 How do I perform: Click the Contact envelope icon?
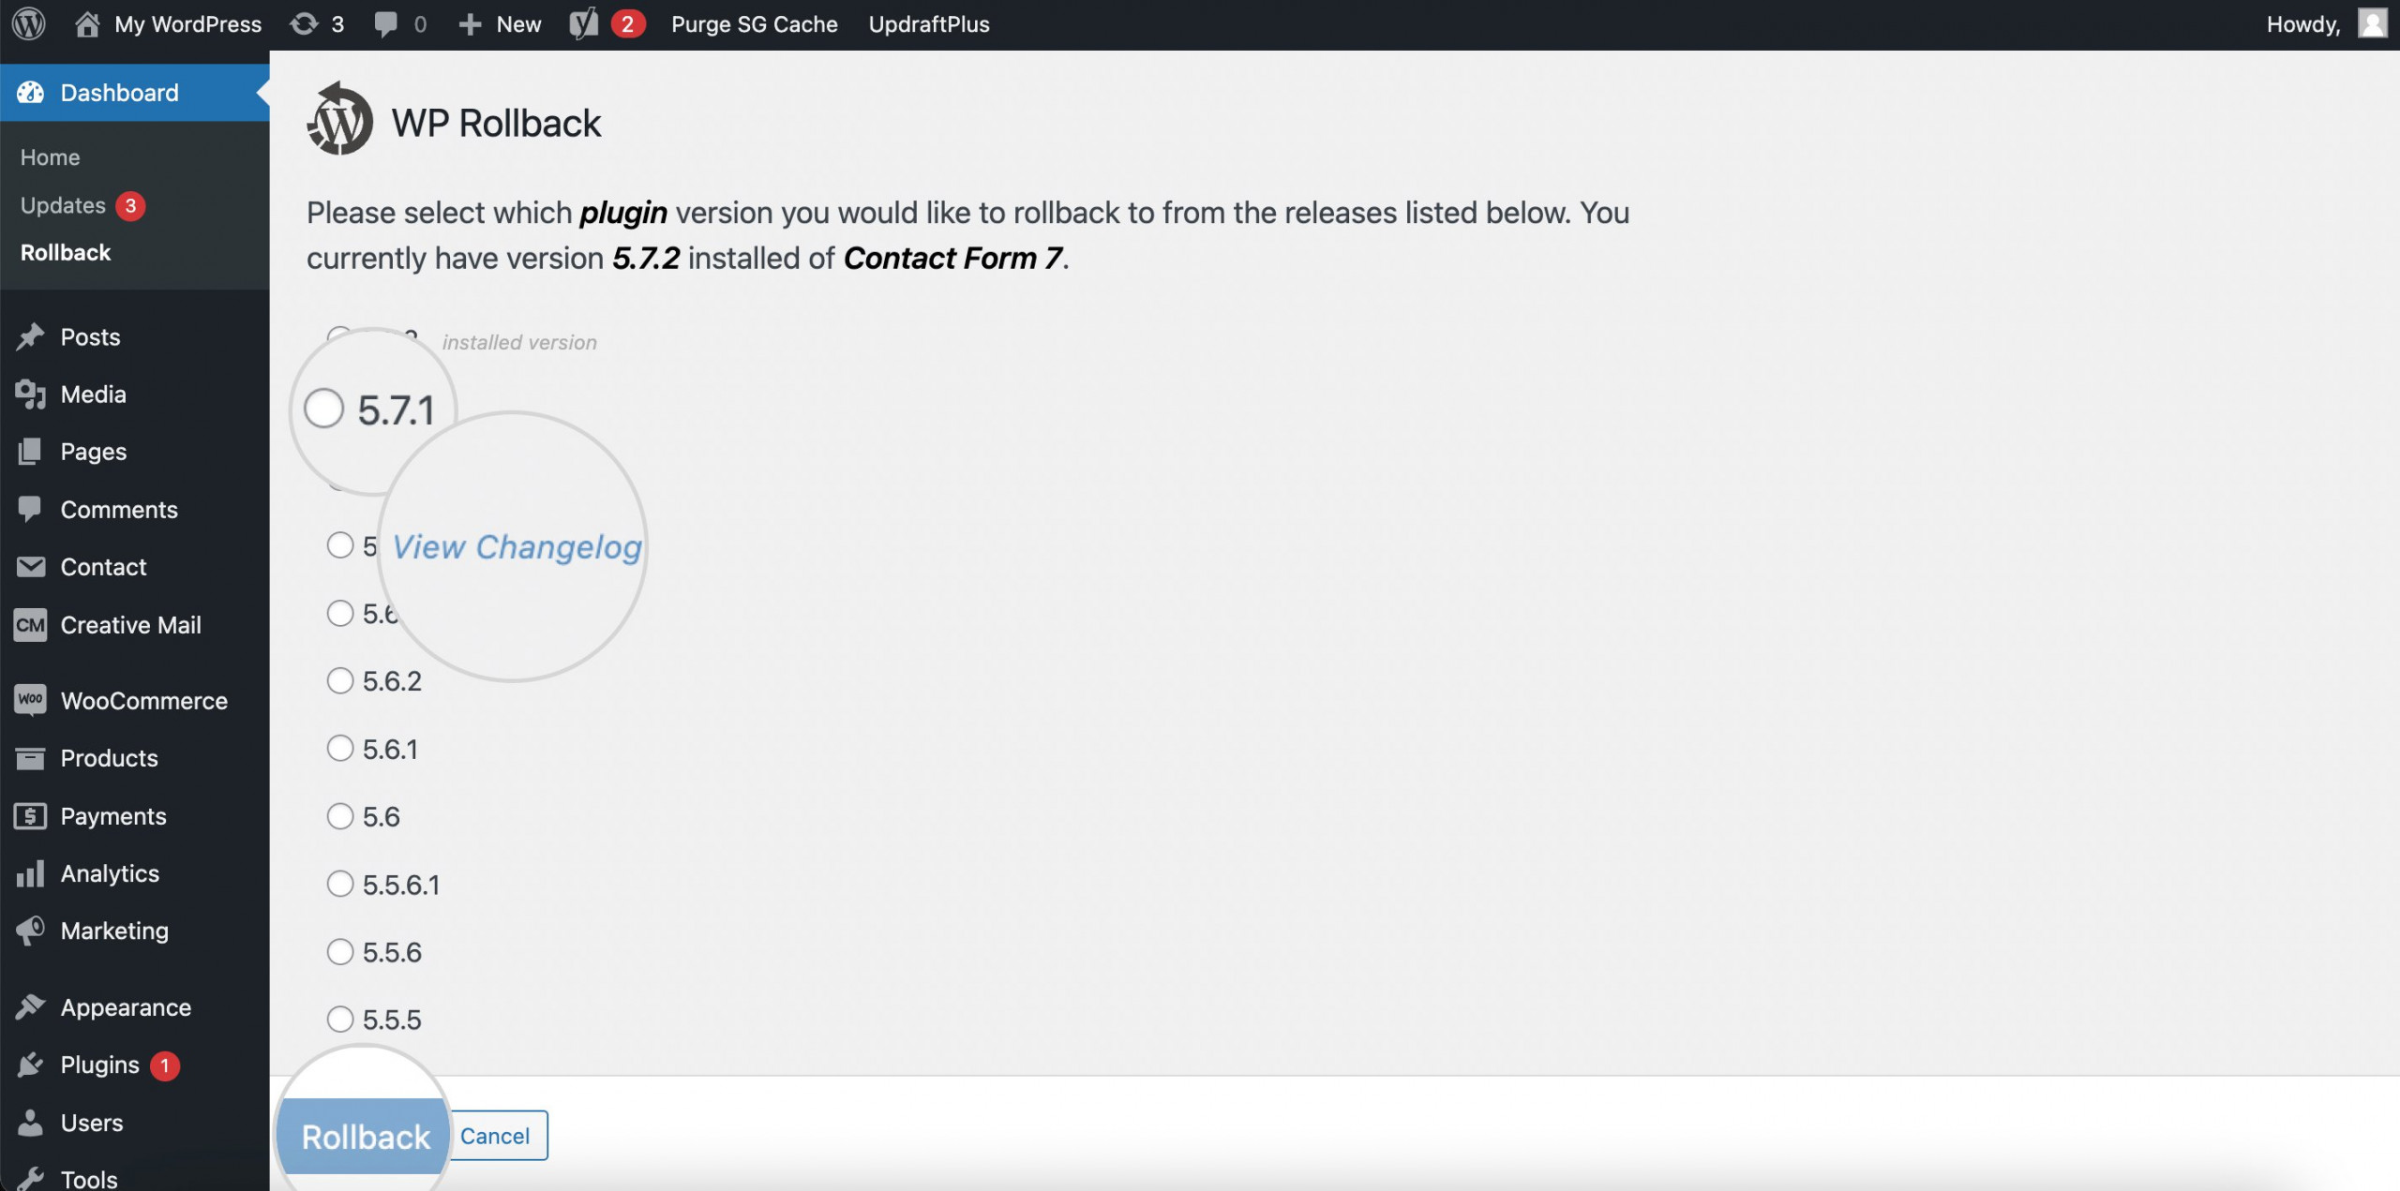pyautogui.click(x=31, y=566)
